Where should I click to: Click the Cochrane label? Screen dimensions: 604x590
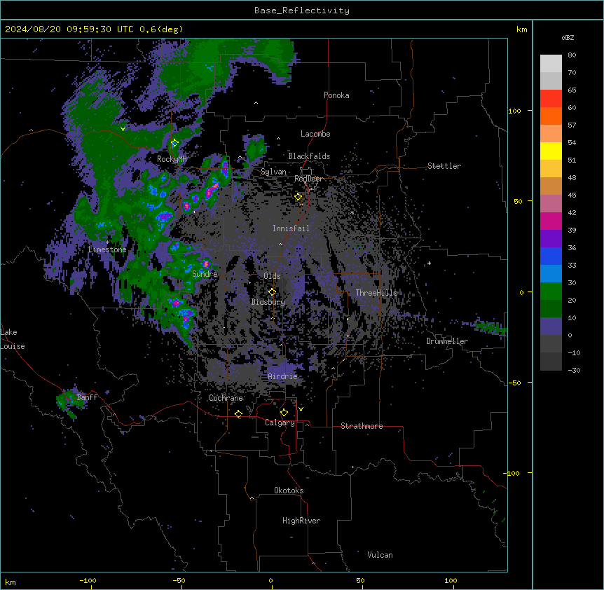click(x=226, y=398)
